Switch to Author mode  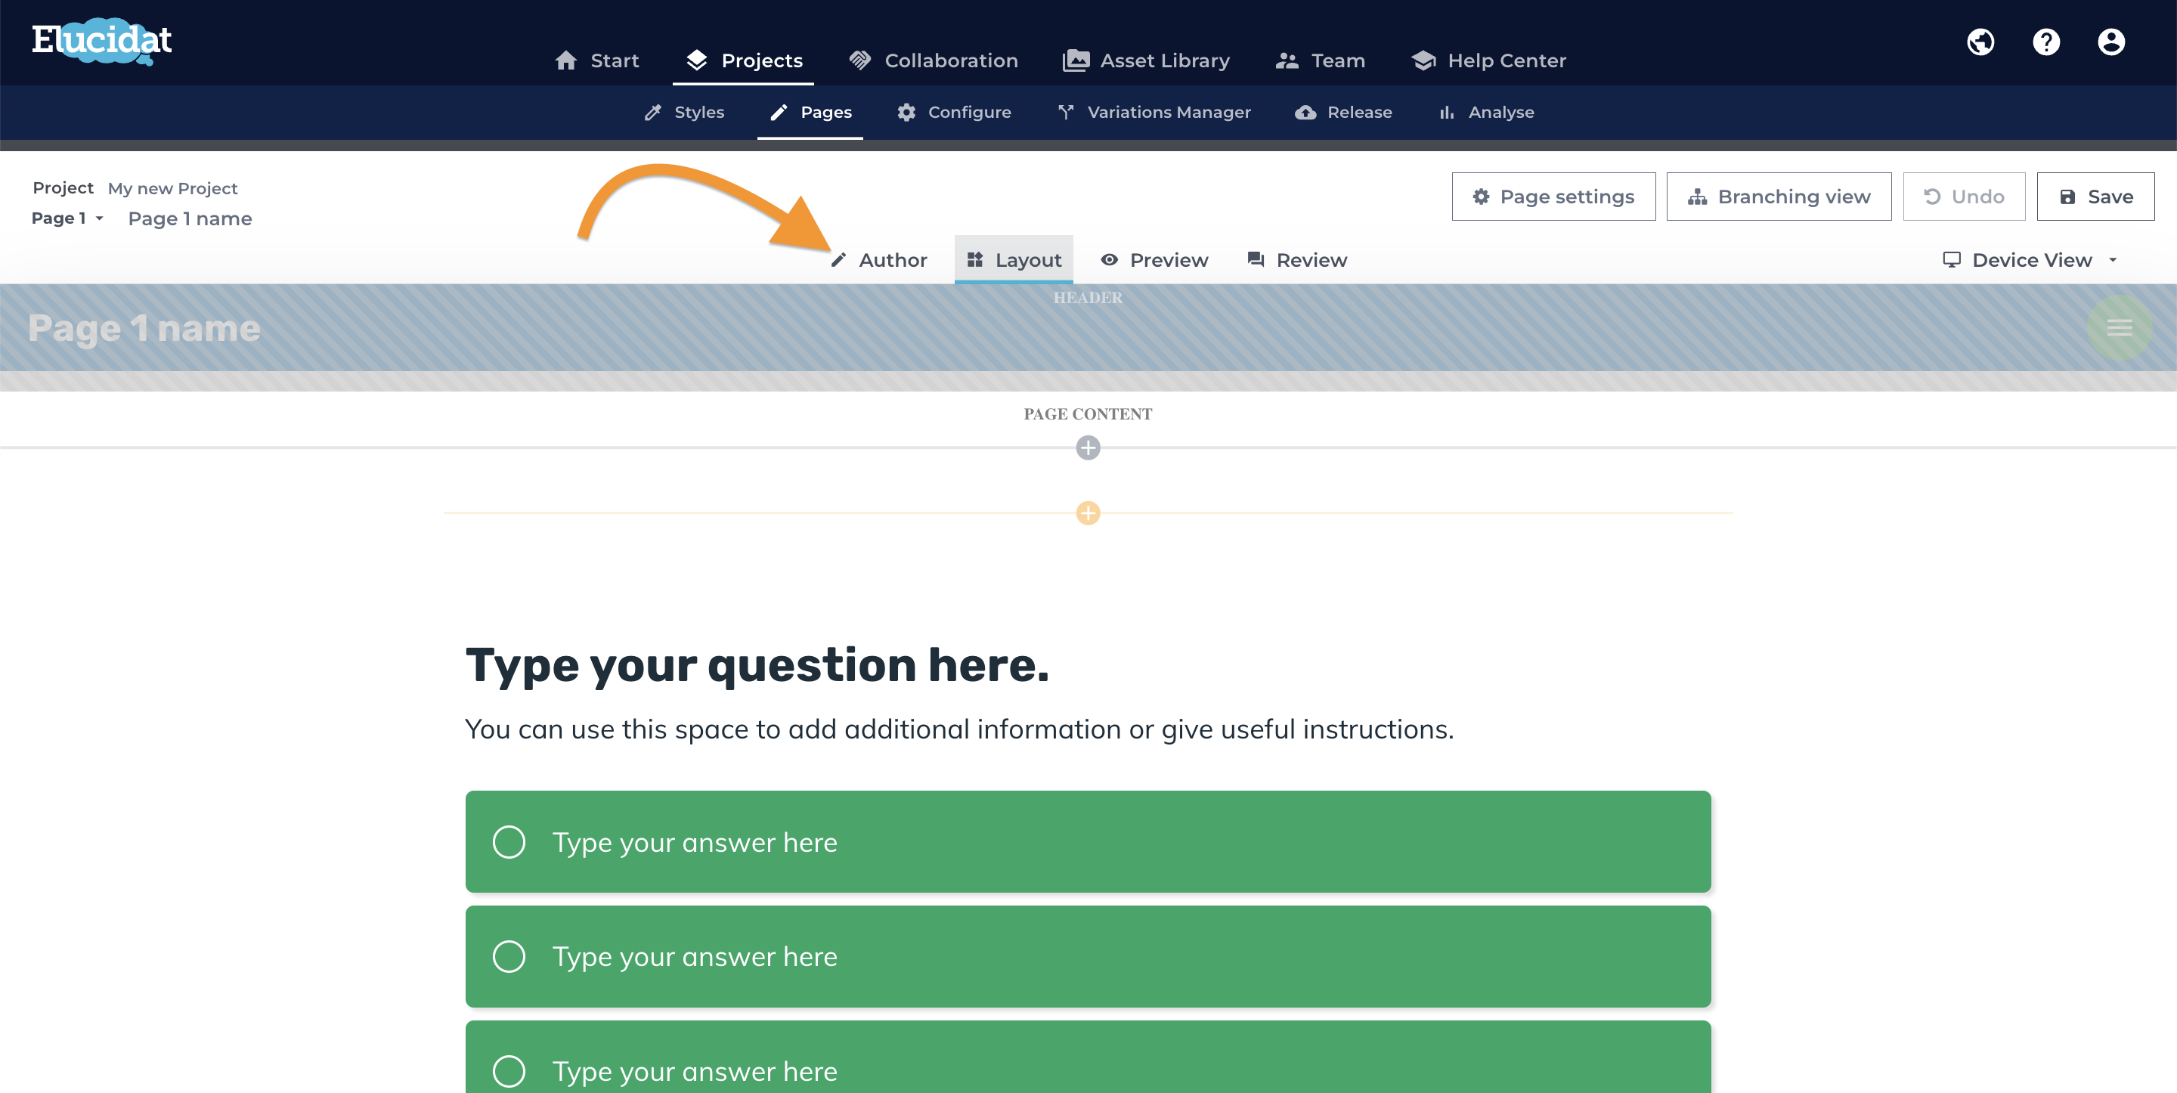[878, 259]
